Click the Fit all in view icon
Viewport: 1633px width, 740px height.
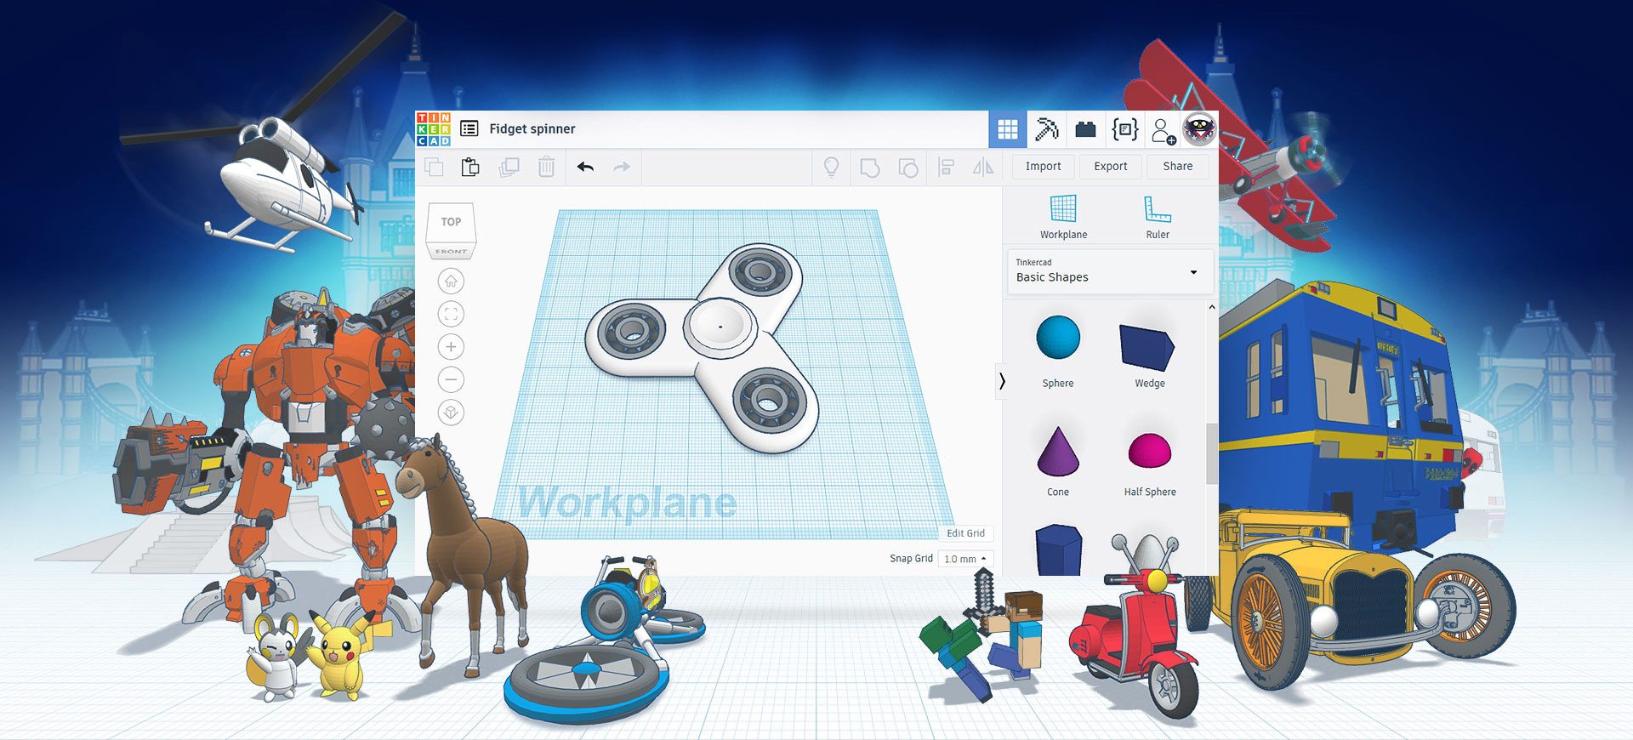[451, 314]
